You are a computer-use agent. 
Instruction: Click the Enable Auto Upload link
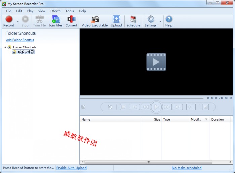tap(72, 168)
